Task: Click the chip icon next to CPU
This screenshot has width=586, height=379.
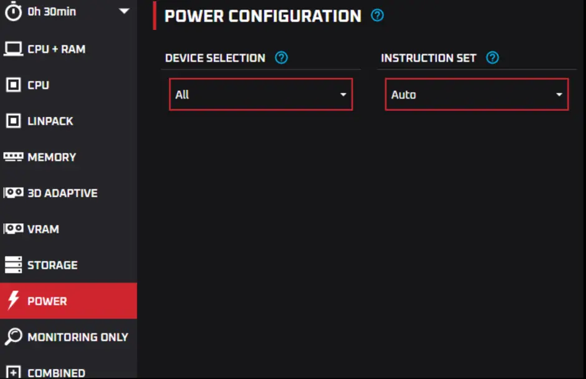Action: (x=14, y=85)
